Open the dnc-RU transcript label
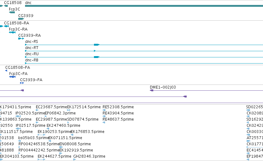 [x=32, y=54]
